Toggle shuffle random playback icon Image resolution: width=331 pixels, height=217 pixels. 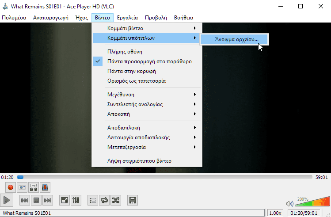pos(116,200)
